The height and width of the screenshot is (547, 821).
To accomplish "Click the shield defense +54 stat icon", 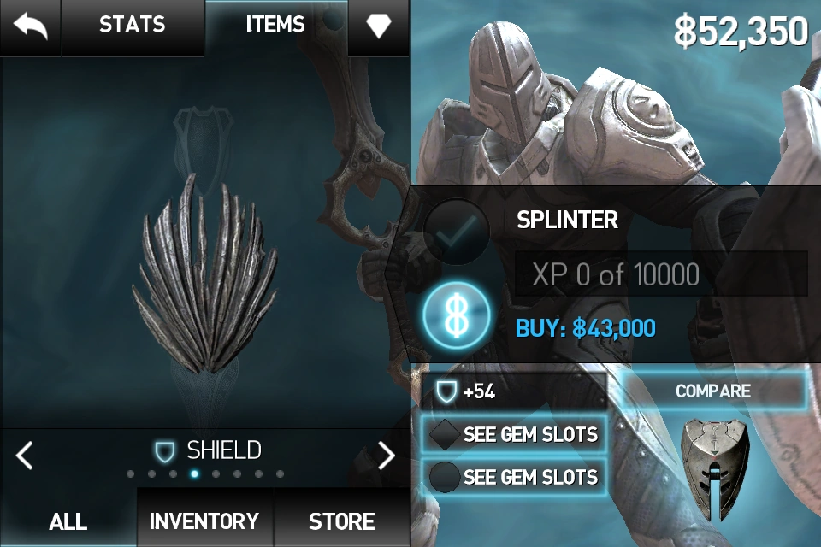I will 446,391.
